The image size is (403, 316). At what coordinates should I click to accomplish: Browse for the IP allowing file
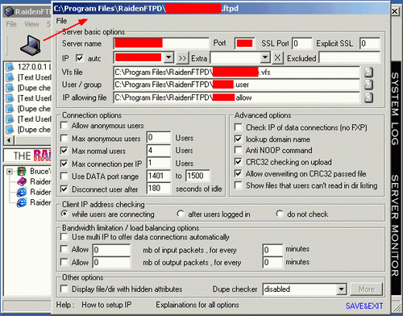click(368, 98)
